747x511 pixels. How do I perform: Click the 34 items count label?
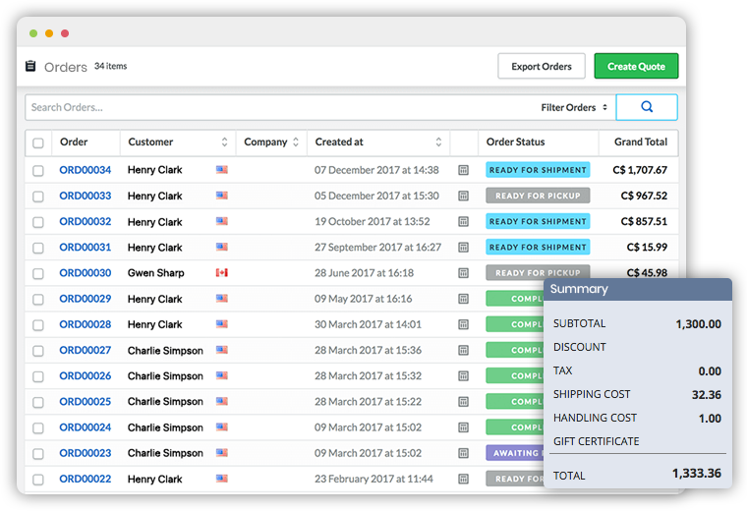(x=110, y=66)
